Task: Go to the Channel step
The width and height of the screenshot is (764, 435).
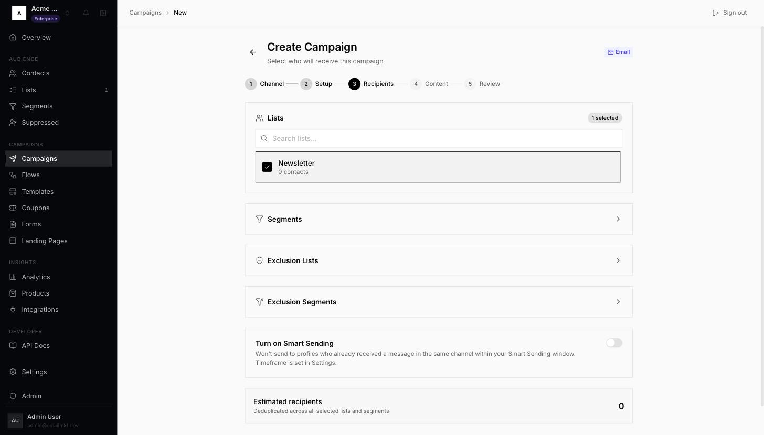Action: pyautogui.click(x=265, y=84)
